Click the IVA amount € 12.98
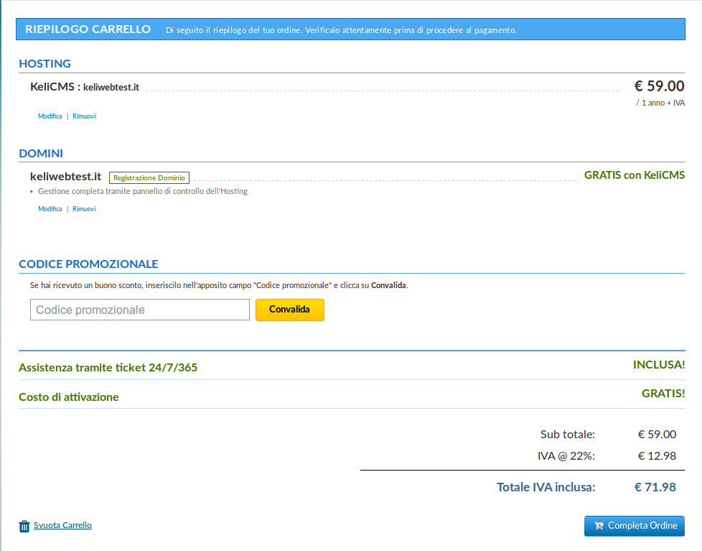The width and height of the screenshot is (702, 551). 657,456
